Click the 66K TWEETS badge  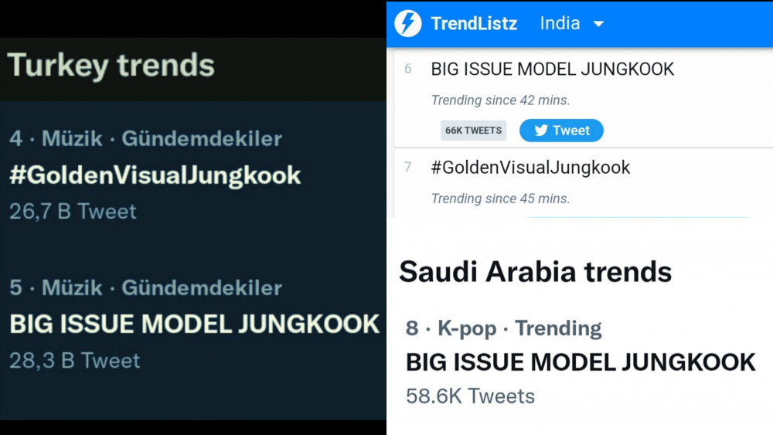point(473,131)
